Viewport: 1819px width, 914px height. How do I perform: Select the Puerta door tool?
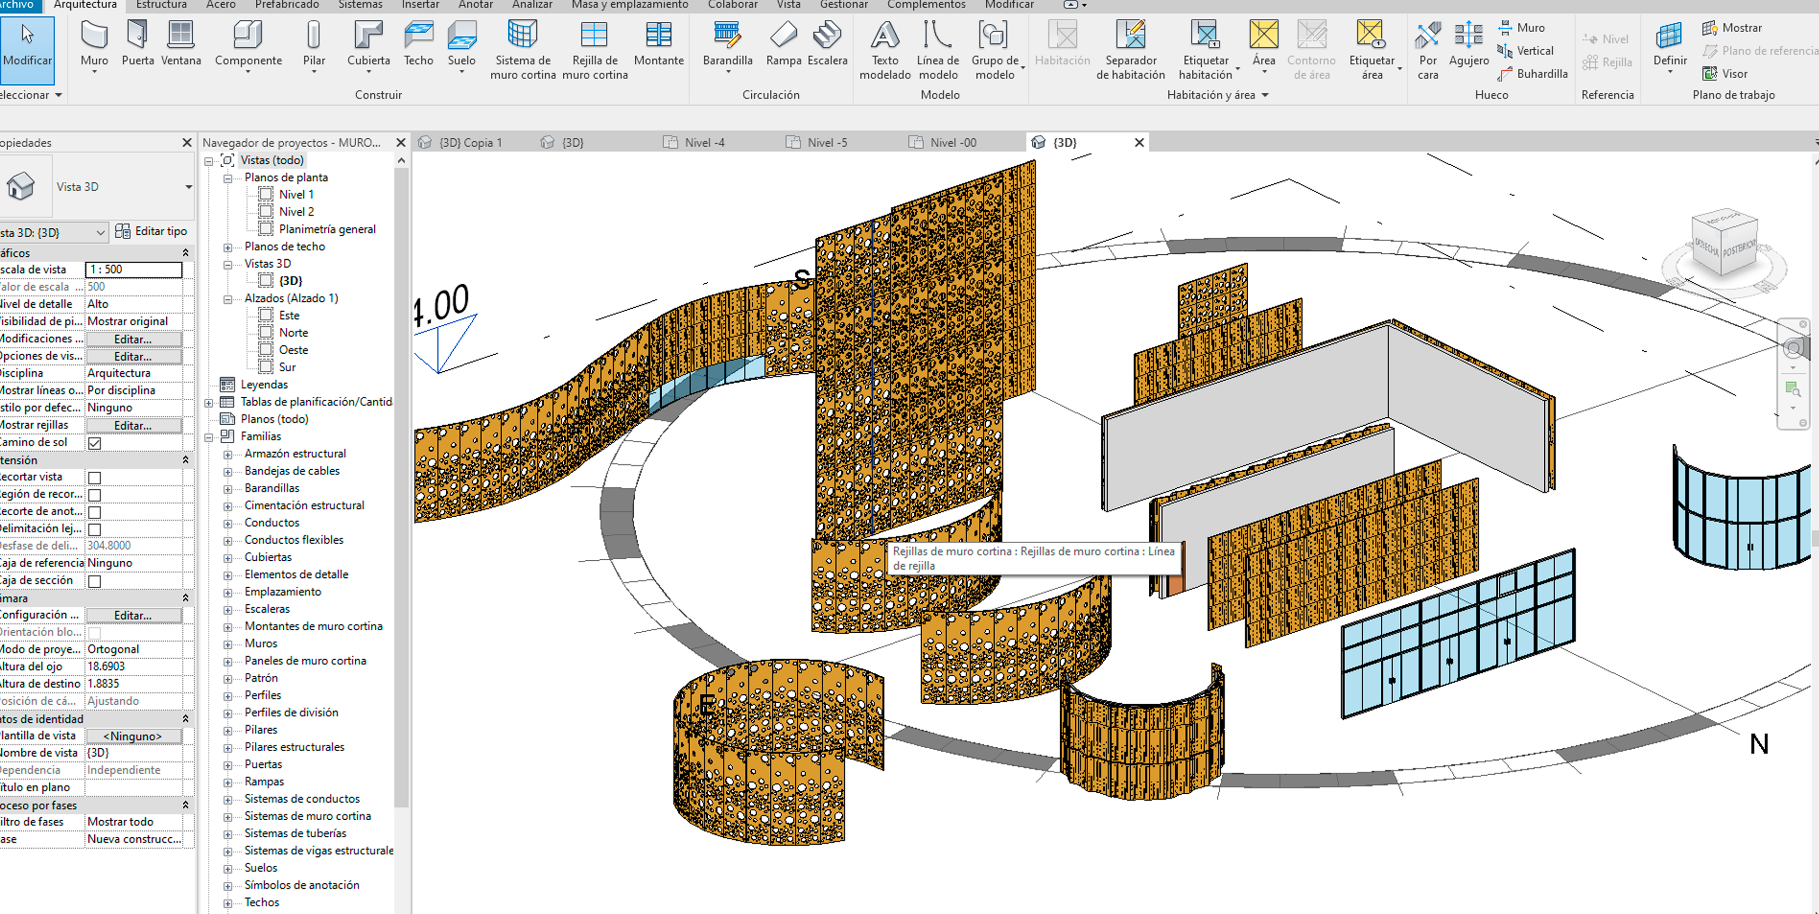(x=138, y=44)
